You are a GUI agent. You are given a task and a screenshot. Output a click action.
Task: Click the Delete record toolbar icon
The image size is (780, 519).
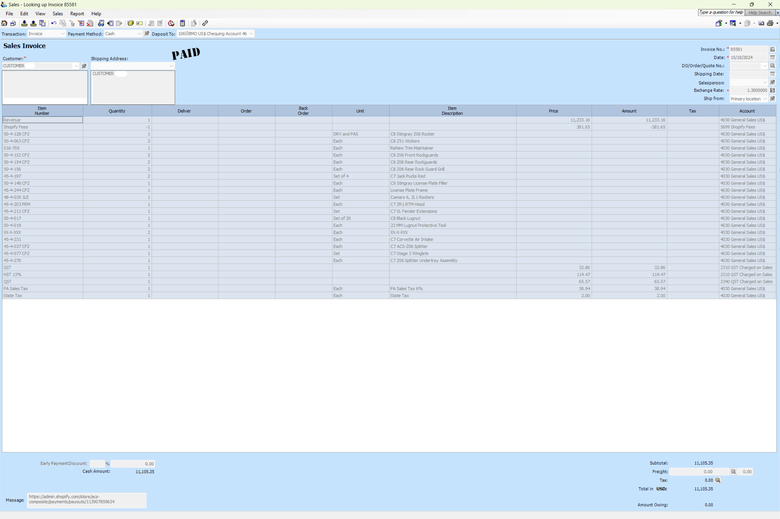point(90,23)
